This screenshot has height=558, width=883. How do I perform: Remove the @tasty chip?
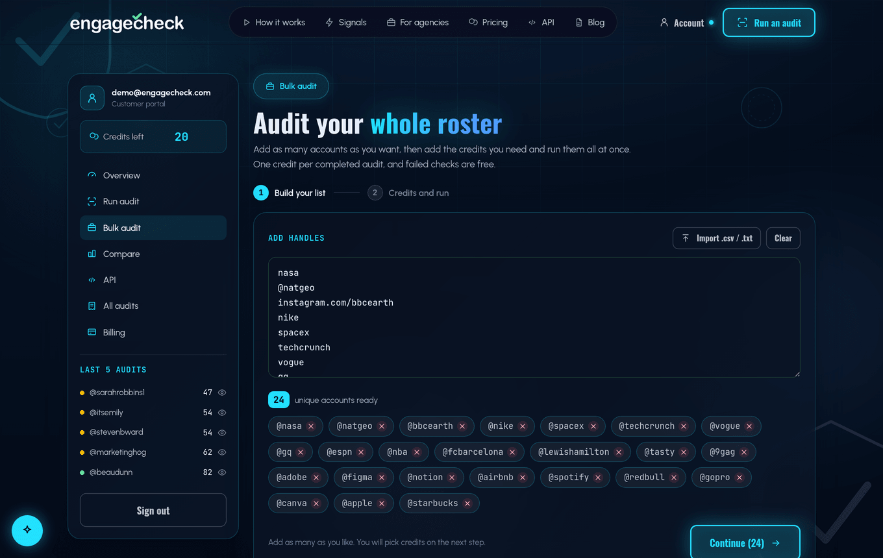pos(684,452)
